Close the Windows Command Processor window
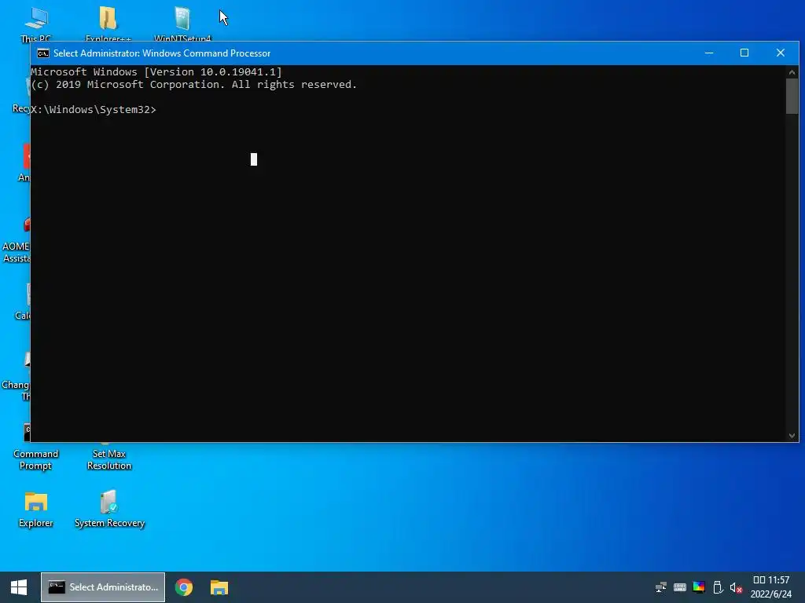The image size is (805, 603). 781,53
